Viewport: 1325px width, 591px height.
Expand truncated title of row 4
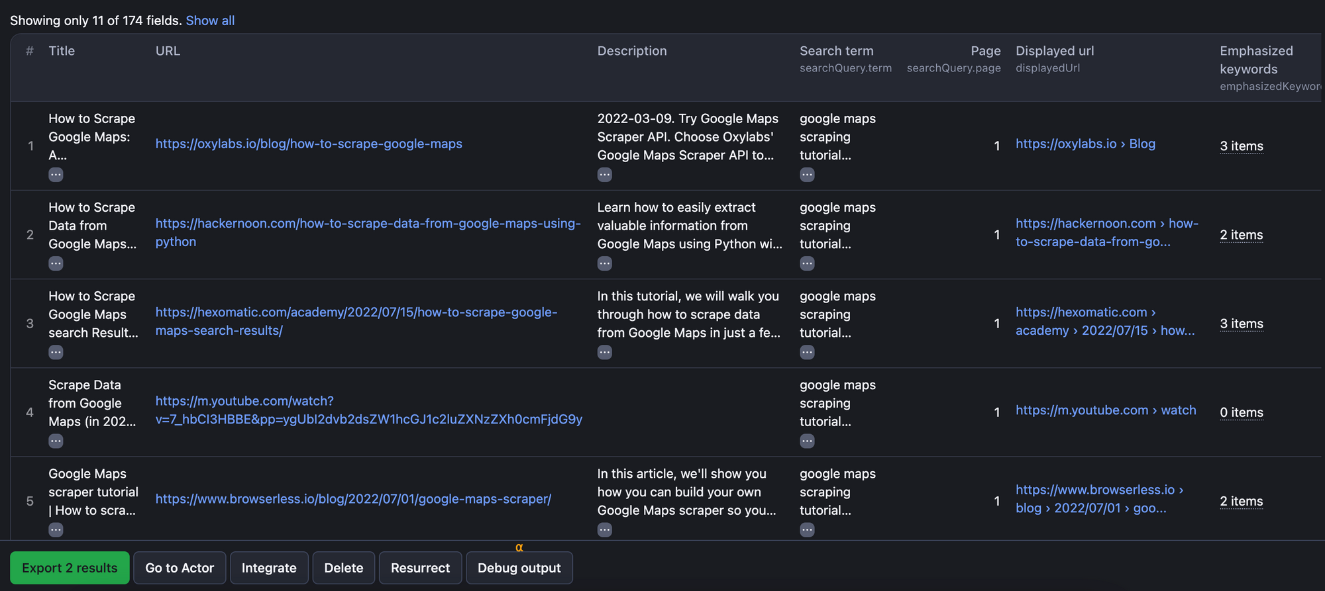click(56, 441)
